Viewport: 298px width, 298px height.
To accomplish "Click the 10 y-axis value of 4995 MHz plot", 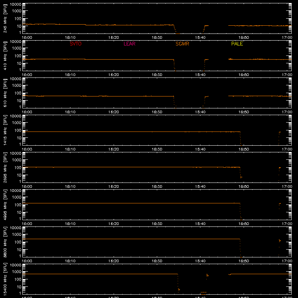I will point(19,212).
